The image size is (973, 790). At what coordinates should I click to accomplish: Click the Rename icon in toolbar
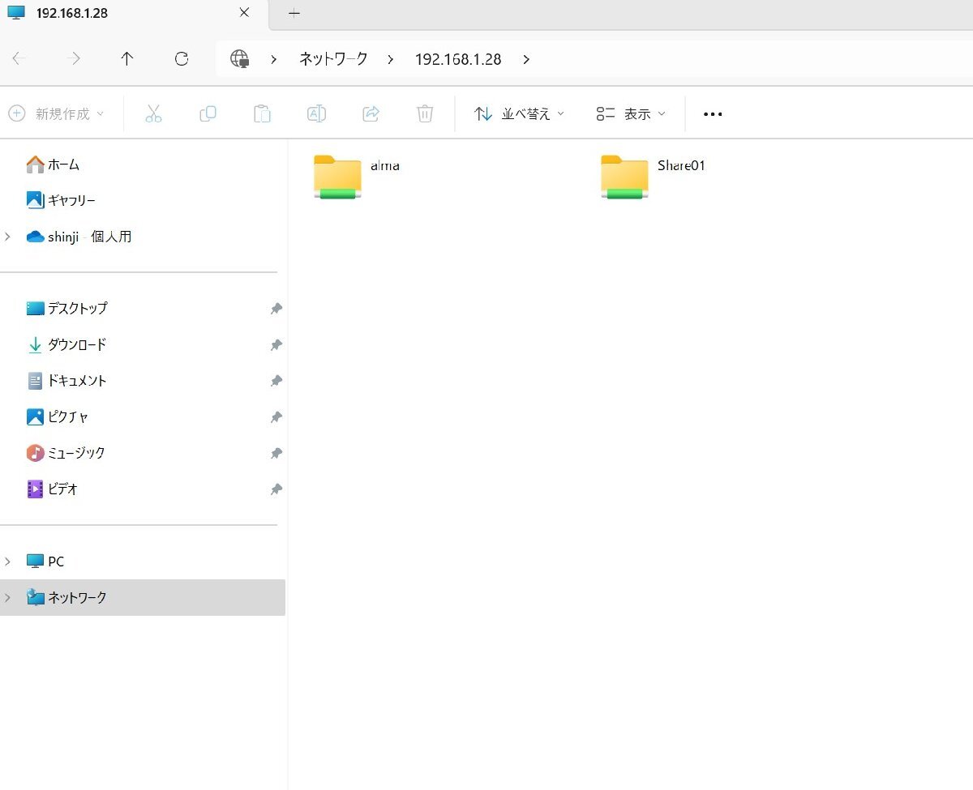coord(316,113)
